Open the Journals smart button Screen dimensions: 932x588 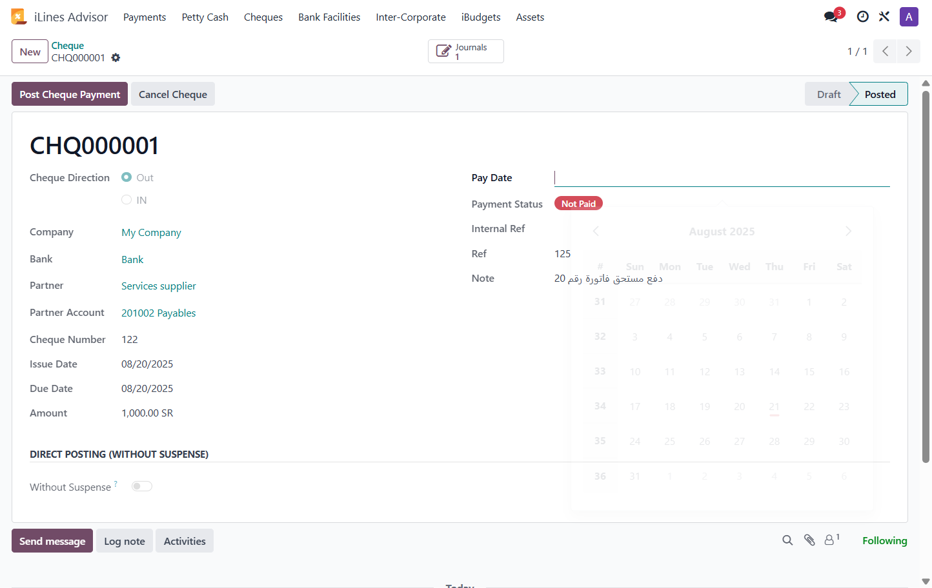(x=465, y=52)
